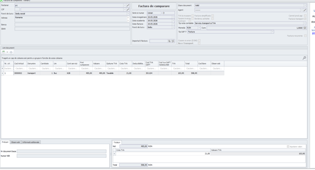Select the transport cell in line 1
Screen dimensions: 315x170
coord(33,73)
